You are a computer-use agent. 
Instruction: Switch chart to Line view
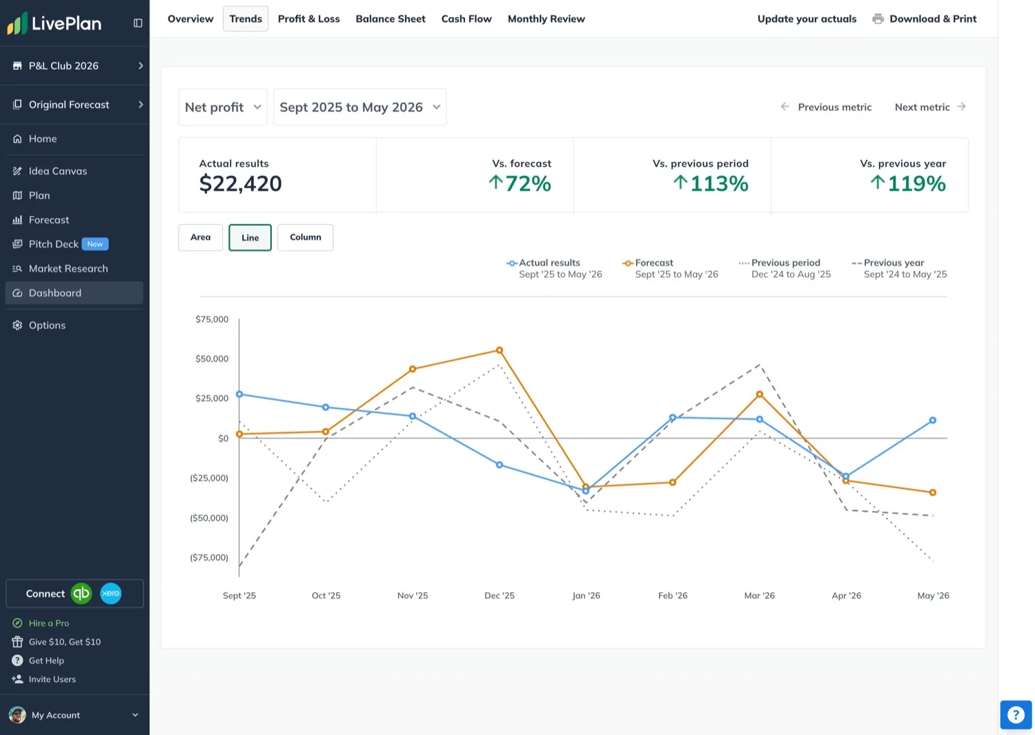[250, 238]
